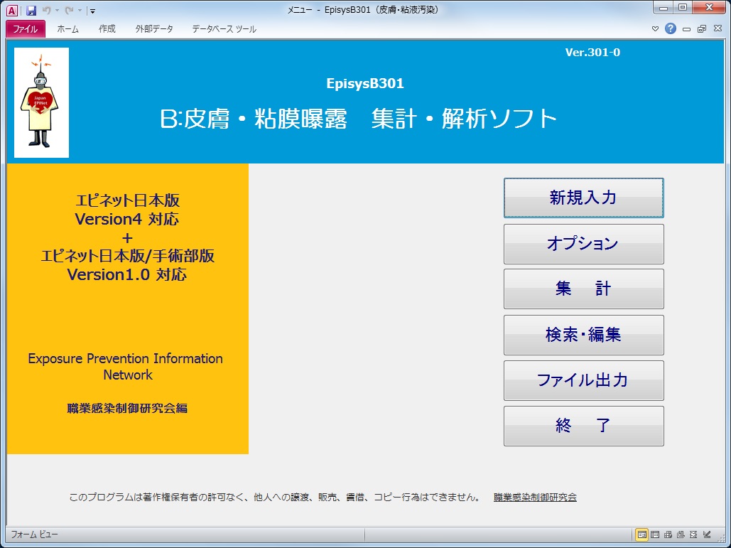Viewport: 731px width, 548px height.
Task: Click the Japan EPINet mascot logo image
Action: pyautogui.click(x=41, y=103)
